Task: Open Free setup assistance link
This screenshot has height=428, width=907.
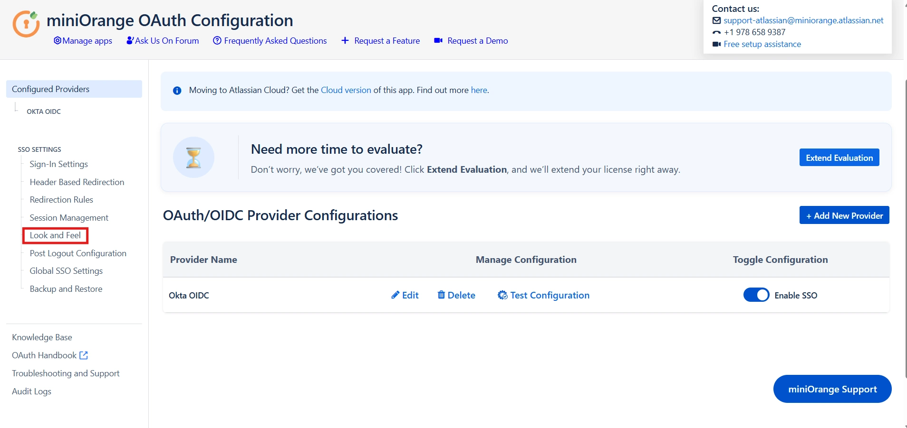Action: point(762,44)
